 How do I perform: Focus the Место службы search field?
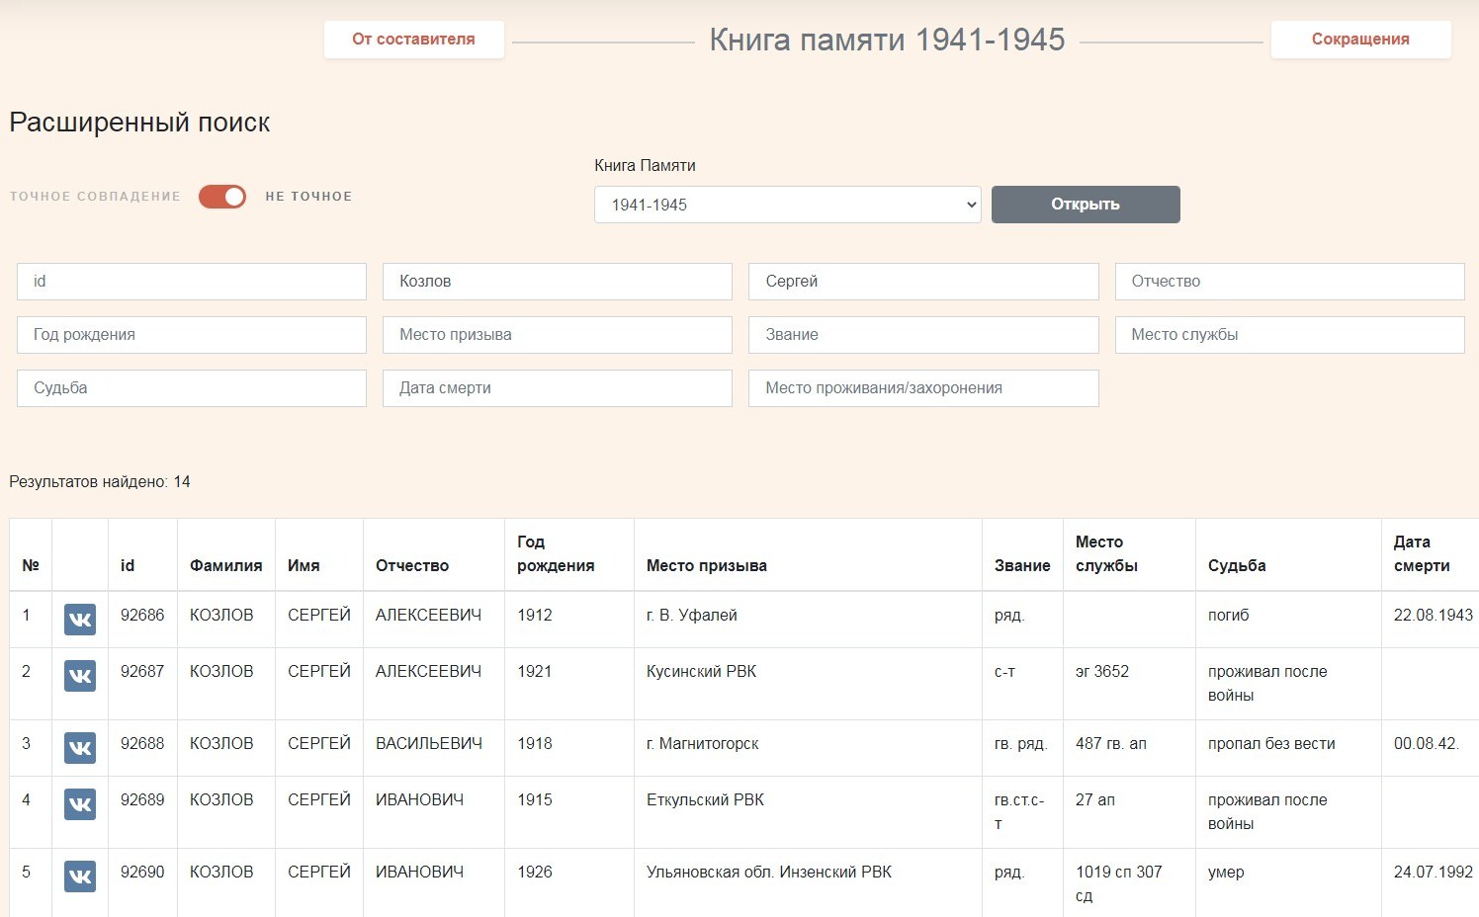(x=1290, y=335)
